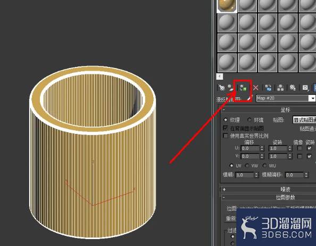Pick material with the eyedropper icon

tap(250, 98)
